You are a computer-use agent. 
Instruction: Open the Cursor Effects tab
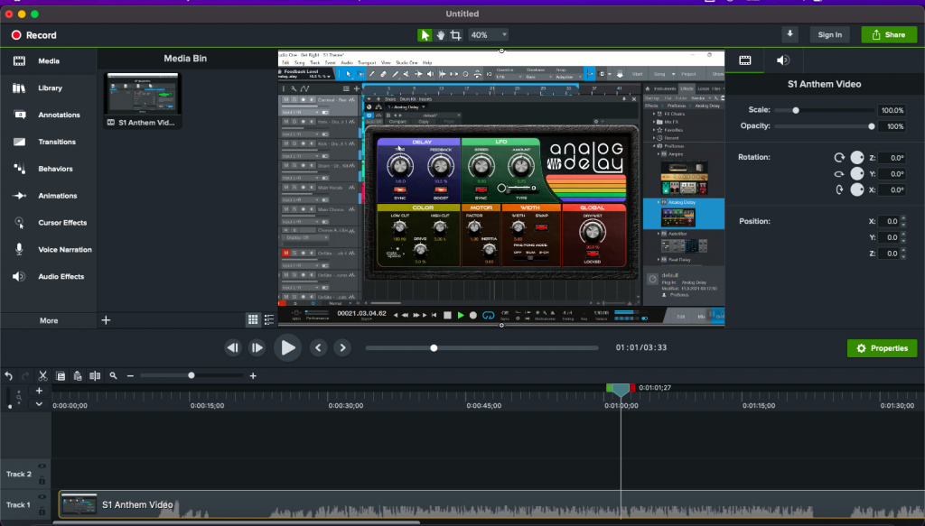coord(49,223)
